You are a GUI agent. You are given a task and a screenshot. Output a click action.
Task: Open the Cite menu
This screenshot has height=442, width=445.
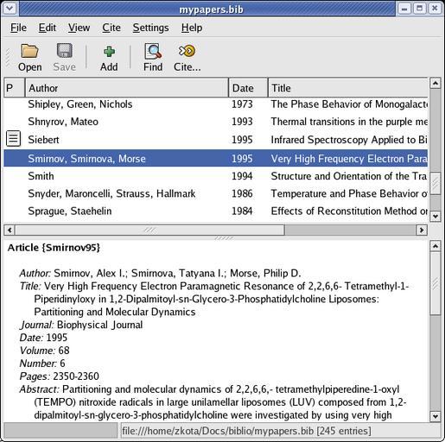(111, 28)
